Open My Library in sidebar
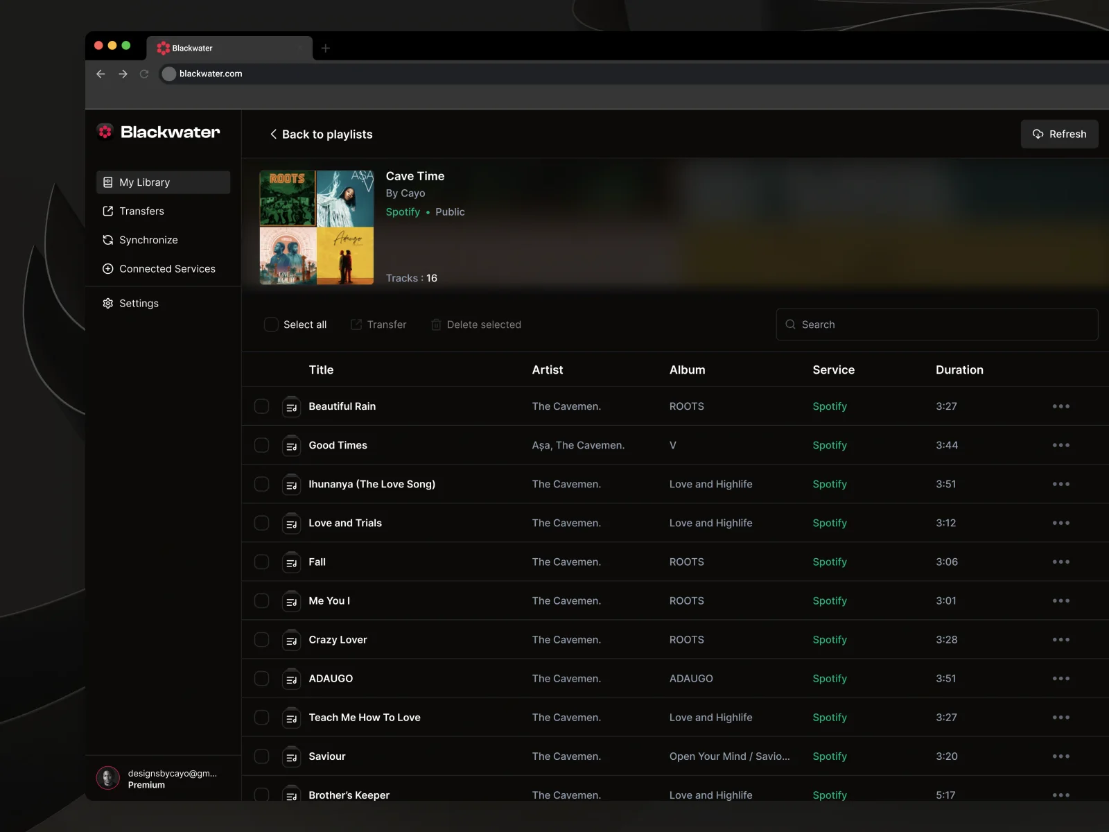 click(x=163, y=182)
